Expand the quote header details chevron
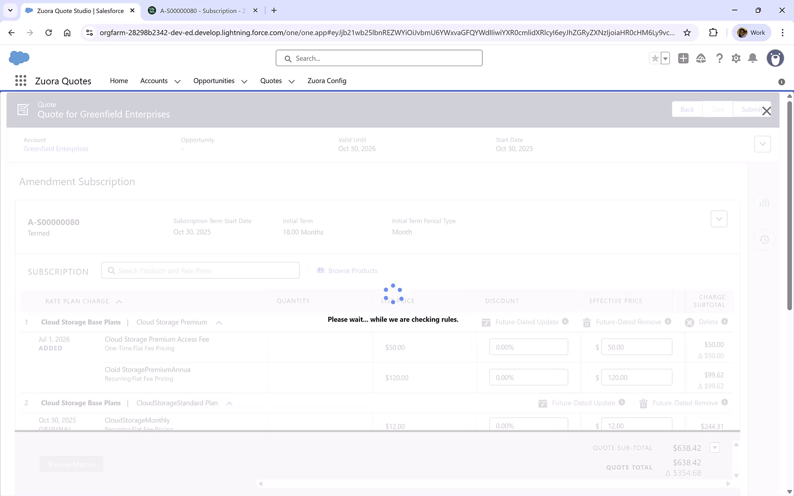794x496 pixels. pyautogui.click(x=762, y=144)
